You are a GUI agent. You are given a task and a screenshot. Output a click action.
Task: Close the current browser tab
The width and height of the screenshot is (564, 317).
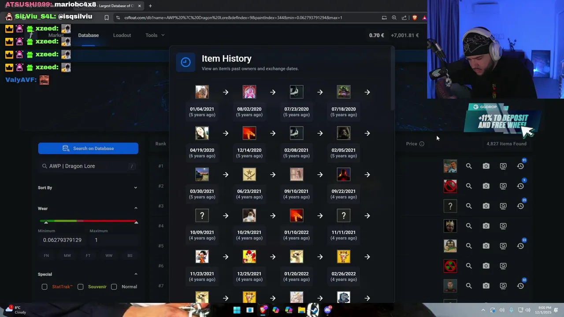(140, 6)
